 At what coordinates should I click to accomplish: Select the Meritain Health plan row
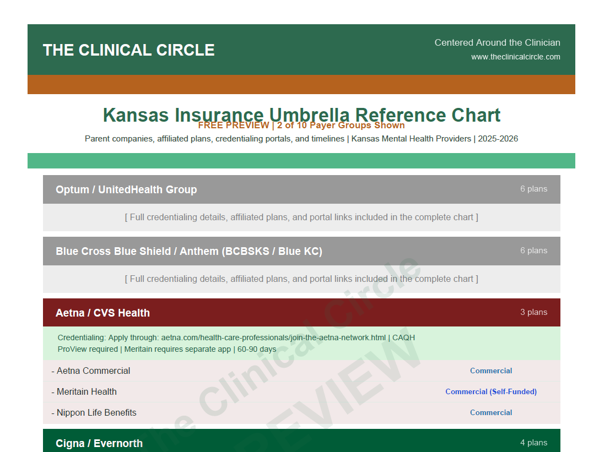point(301,391)
